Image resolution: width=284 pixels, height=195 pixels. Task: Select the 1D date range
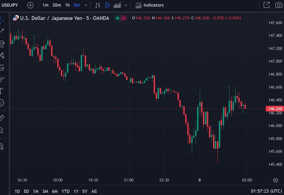pos(17,192)
